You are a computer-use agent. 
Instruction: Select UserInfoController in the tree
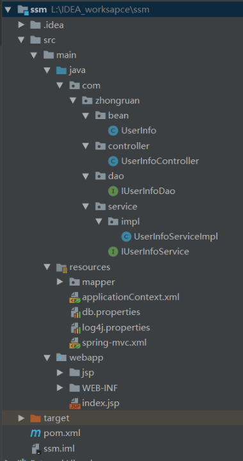pos(160,161)
